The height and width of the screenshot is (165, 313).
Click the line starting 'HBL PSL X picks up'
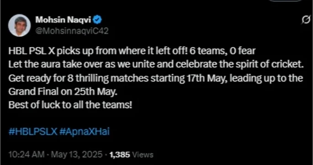coord(132,52)
